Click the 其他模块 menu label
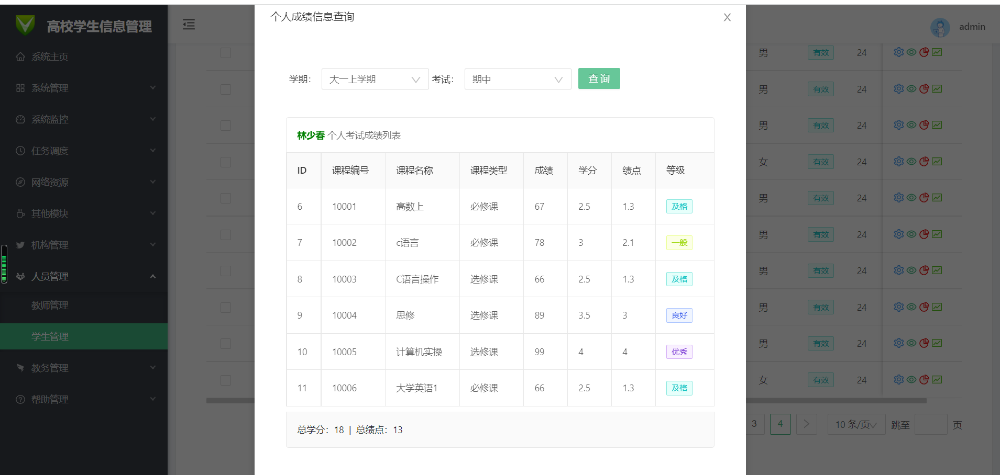The width and height of the screenshot is (1000, 475). click(50, 213)
